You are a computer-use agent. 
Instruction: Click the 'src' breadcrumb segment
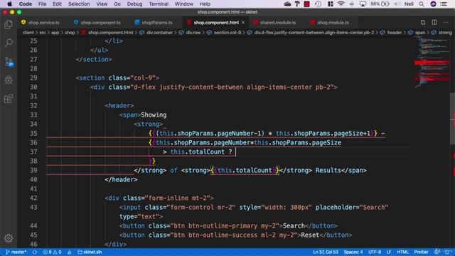(x=43, y=33)
